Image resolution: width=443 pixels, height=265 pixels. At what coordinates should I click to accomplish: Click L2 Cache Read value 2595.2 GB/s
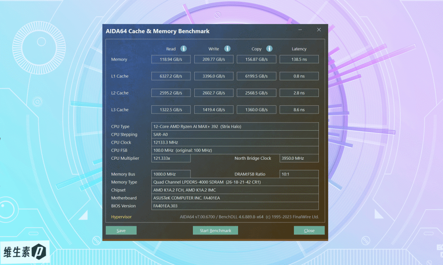pyautogui.click(x=171, y=93)
